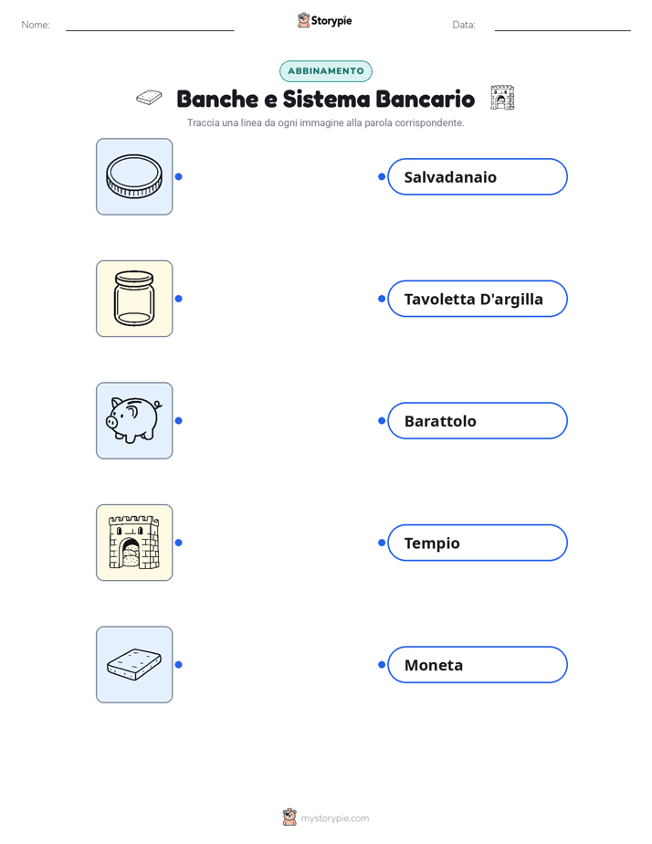The width and height of the screenshot is (652, 844).
Task: Click the tablet icon left of title
Action: pyautogui.click(x=149, y=98)
